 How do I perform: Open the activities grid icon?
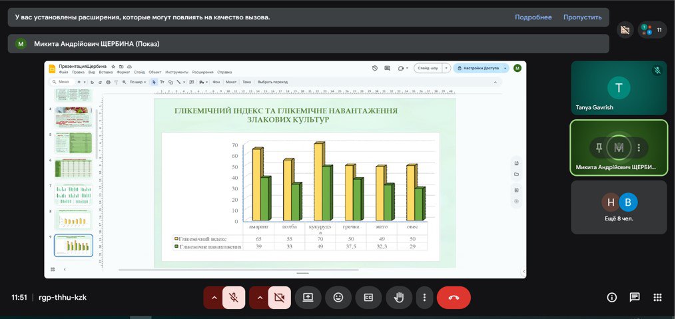(657, 298)
